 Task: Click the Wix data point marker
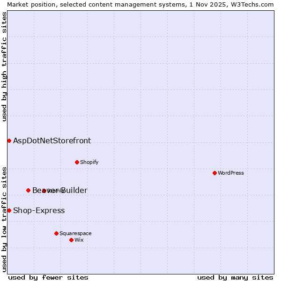coord(71,240)
